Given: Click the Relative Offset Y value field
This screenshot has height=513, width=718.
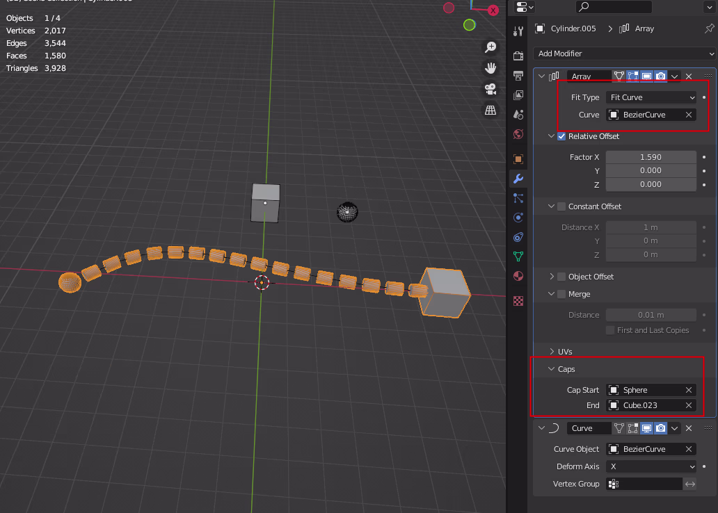Looking at the screenshot, I should (651, 171).
